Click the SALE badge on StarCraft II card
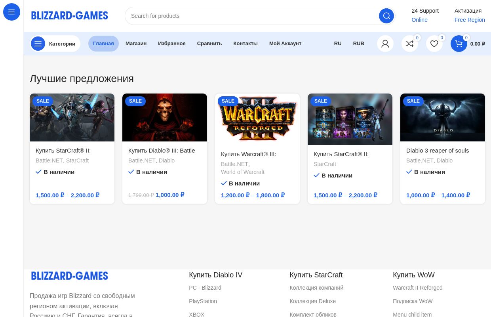Image resolution: width=491 pixels, height=317 pixels. click(x=43, y=101)
